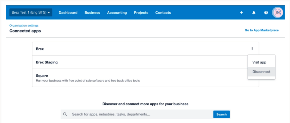Click the Connected apps page heading
Screen dimensions: 290x123
pyautogui.click(x=25, y=31)
